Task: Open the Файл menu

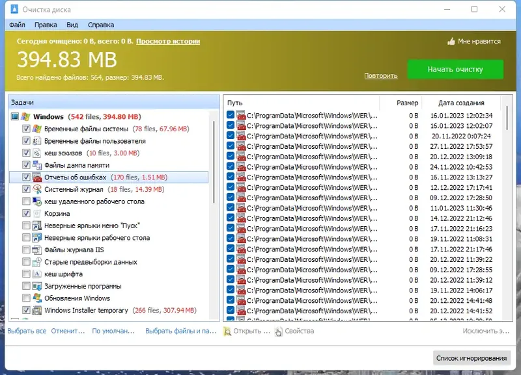Action: 18,25
